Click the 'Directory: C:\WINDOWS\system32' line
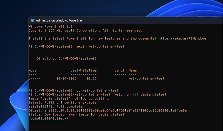 point(66,58)
